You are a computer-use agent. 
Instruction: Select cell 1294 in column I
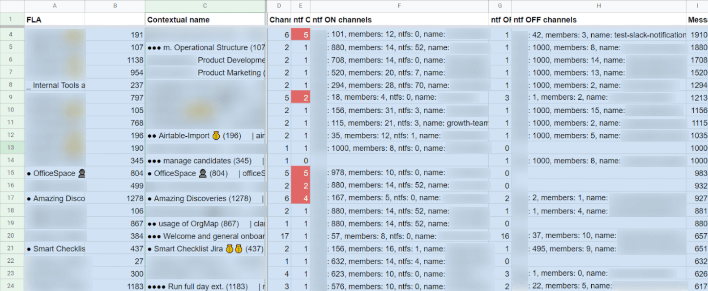click(697, 85)
